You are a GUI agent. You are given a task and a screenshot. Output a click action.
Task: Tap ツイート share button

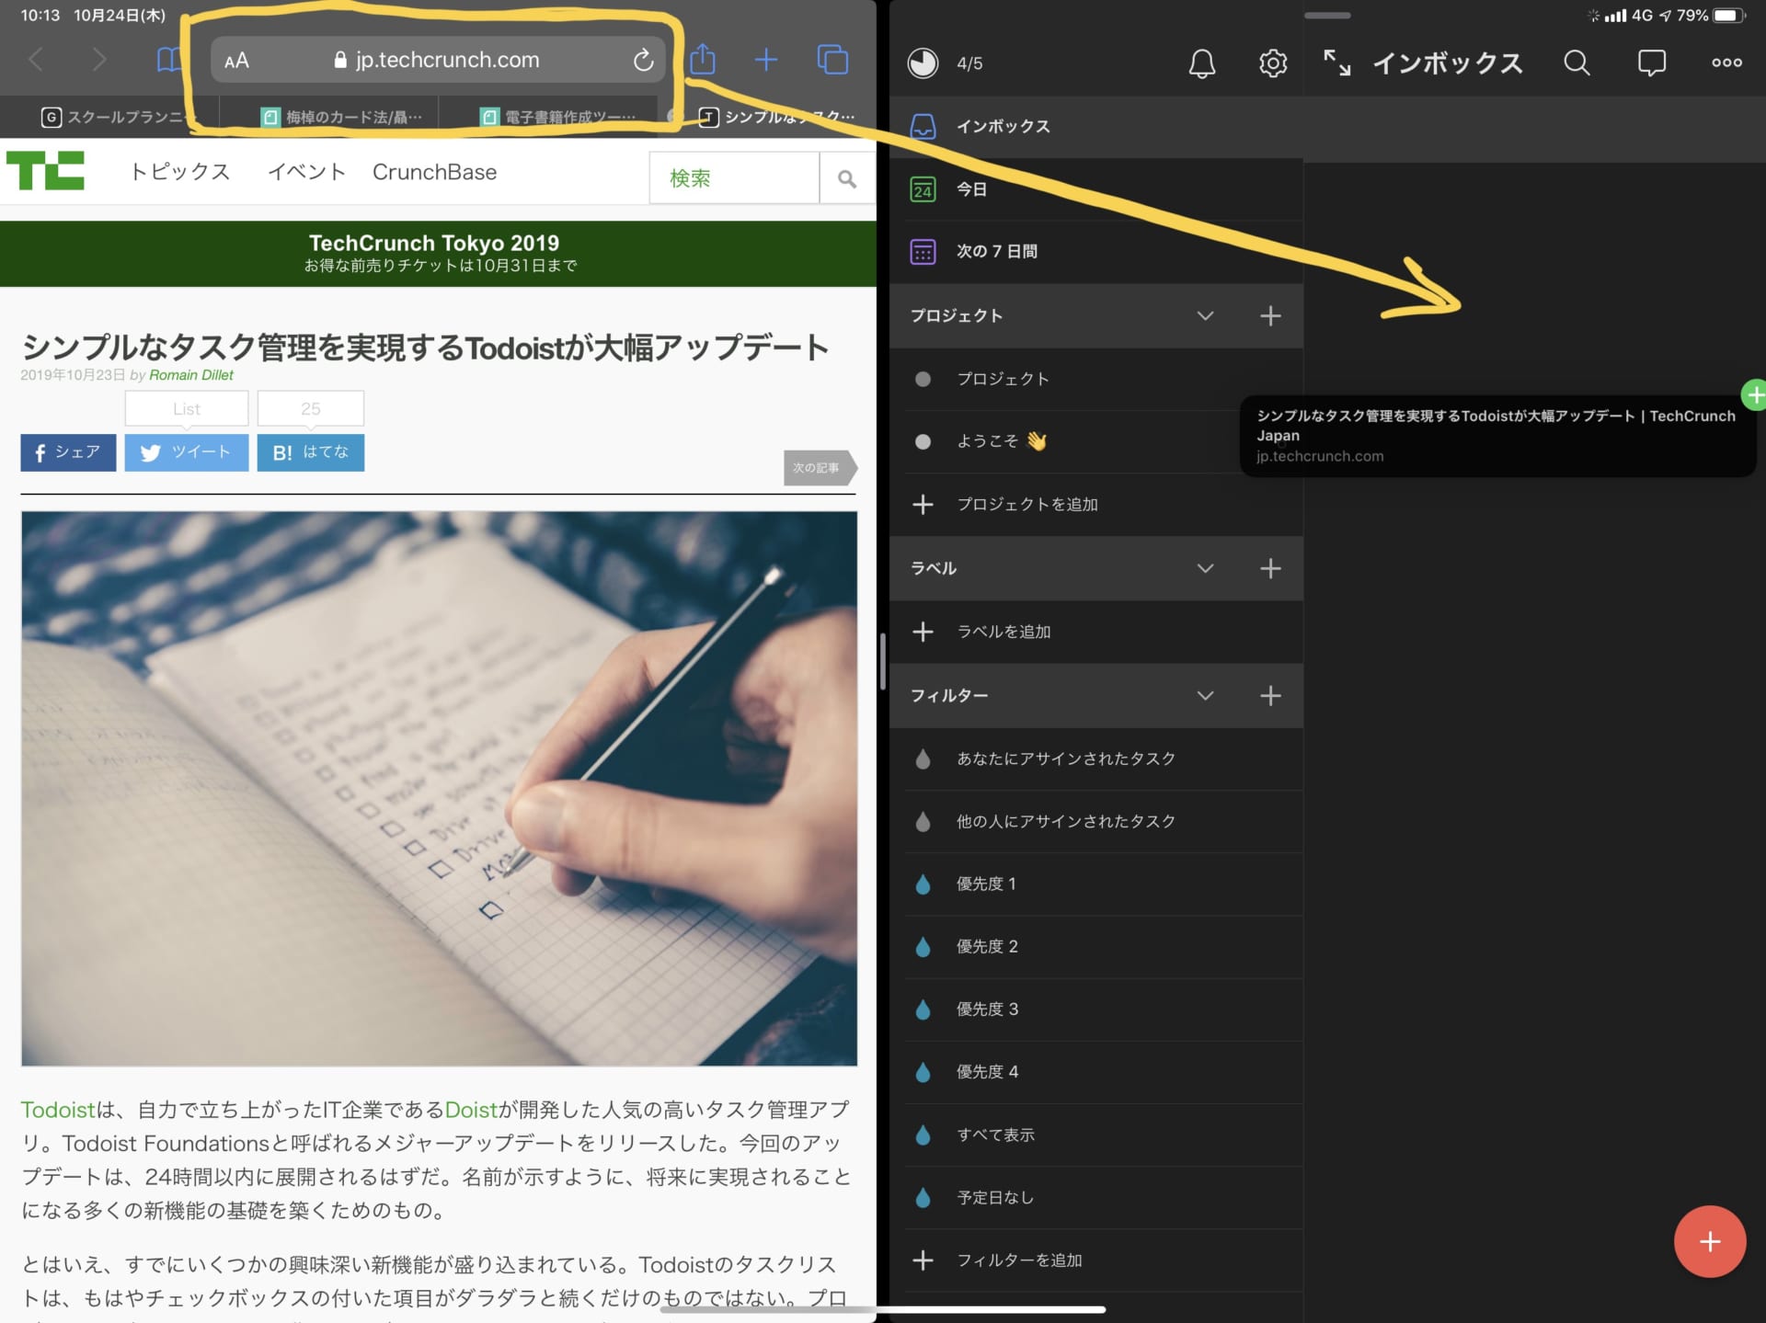187,452
